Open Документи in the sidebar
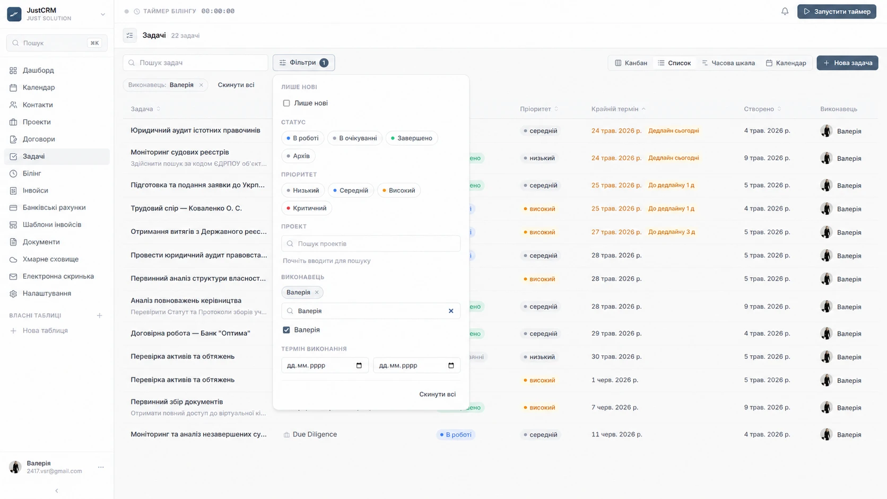Image resolution: width=887 pixels, height=499 pixels. [57, 242]
